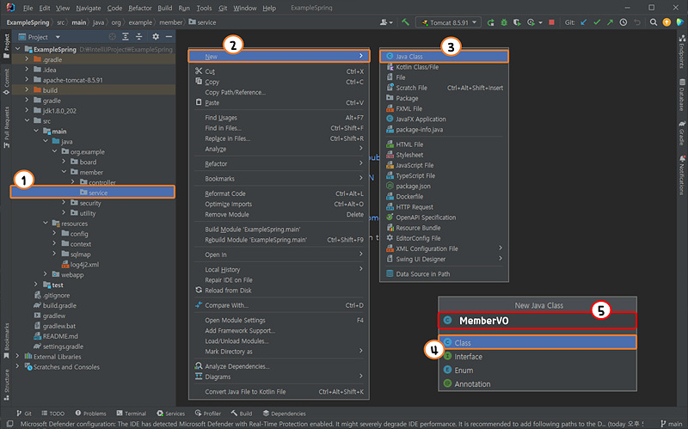688x429 pixels.
Task: Choose Java Class in the New submenu
Action: click(x=444, y=56)
